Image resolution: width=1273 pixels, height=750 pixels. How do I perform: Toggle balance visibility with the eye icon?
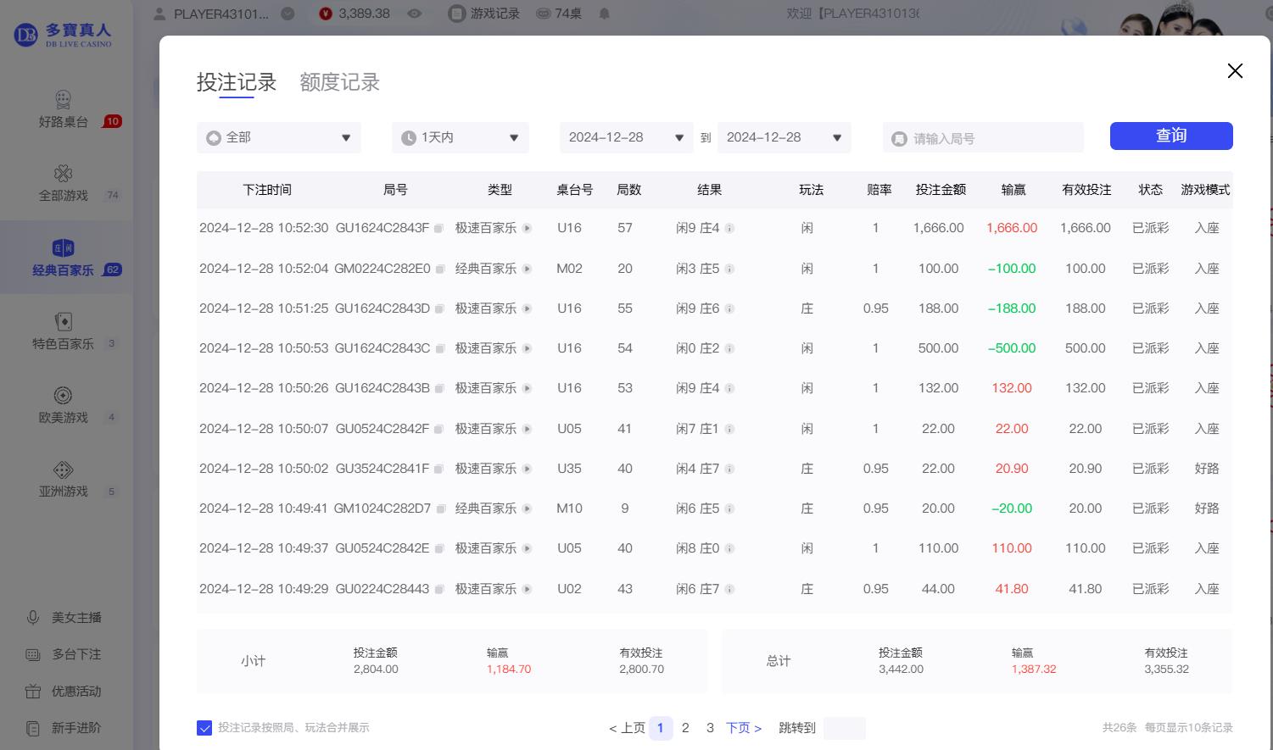coord(413,13)
